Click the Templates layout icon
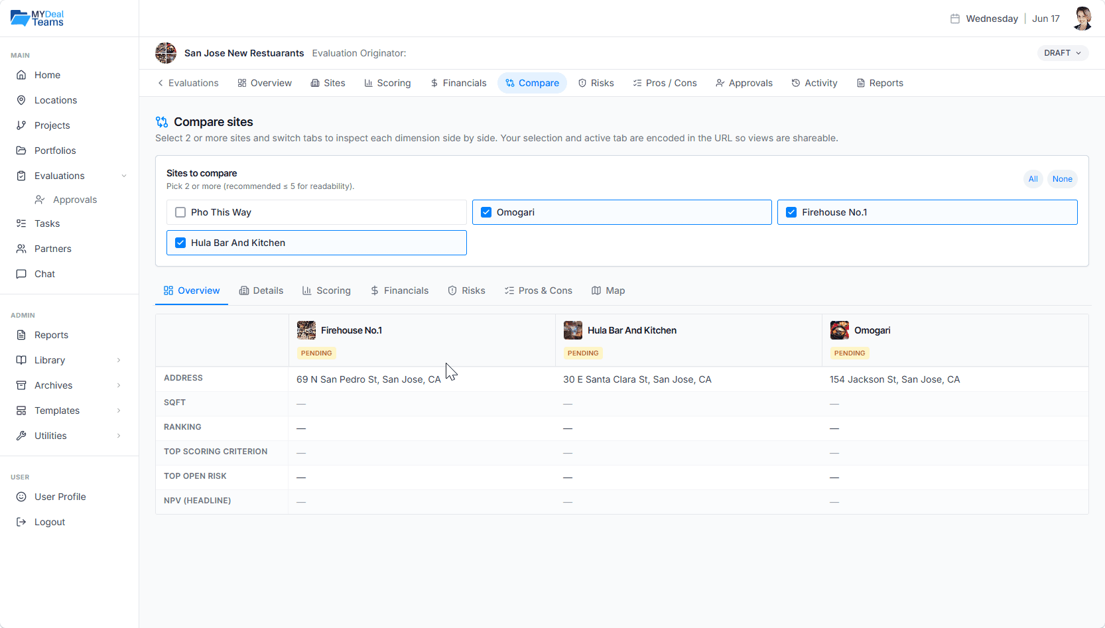The width and height of the screenshot is (1105, 628). pyautogui.click(x=21, y=410)
